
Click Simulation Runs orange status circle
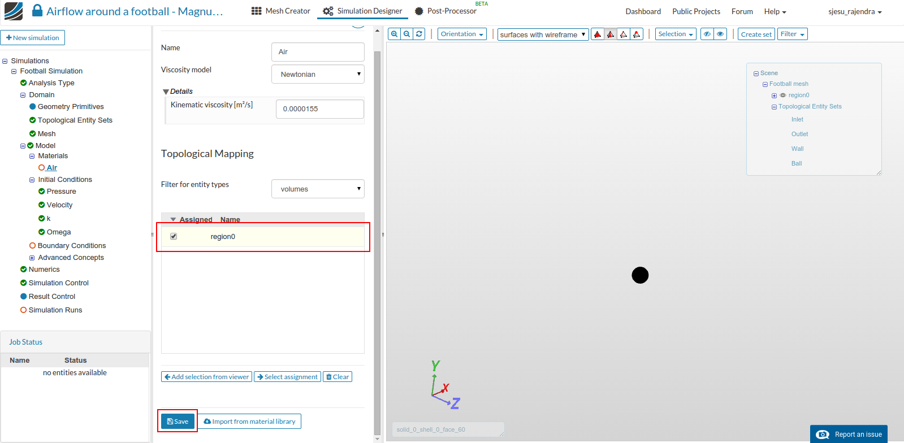tap(23, 310)
